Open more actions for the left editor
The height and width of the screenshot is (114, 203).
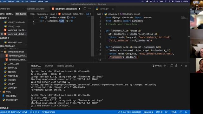point(89,9)
